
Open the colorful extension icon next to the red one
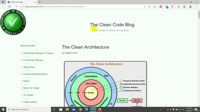[167, 7]
